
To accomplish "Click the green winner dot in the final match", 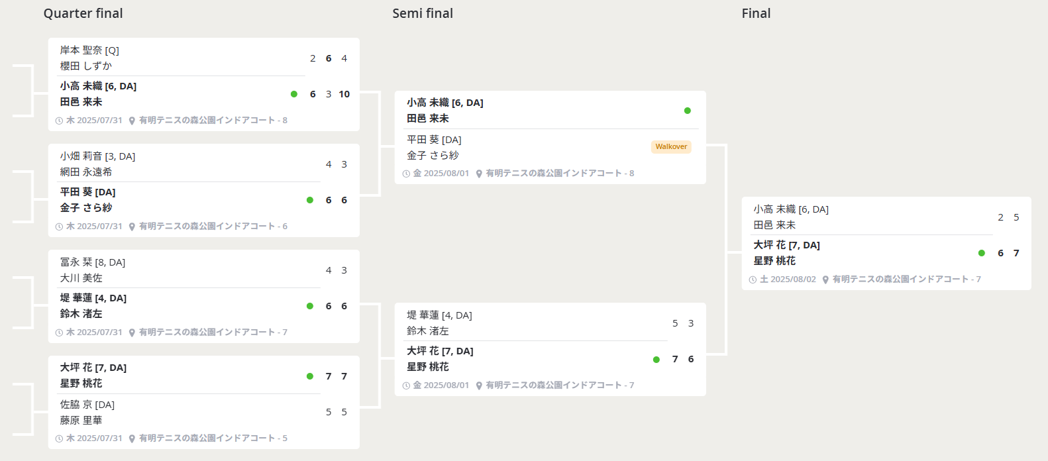I will [981, 253].
